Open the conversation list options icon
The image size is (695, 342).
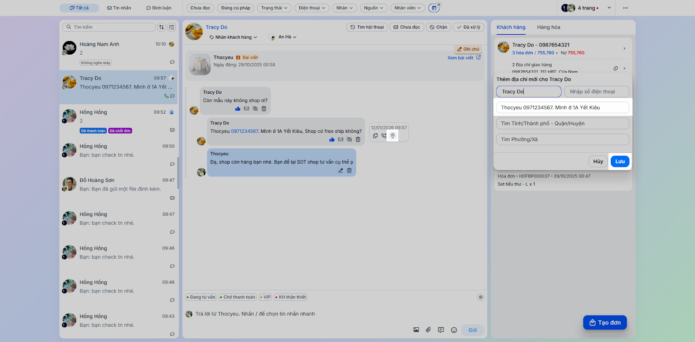pos(172,27)
